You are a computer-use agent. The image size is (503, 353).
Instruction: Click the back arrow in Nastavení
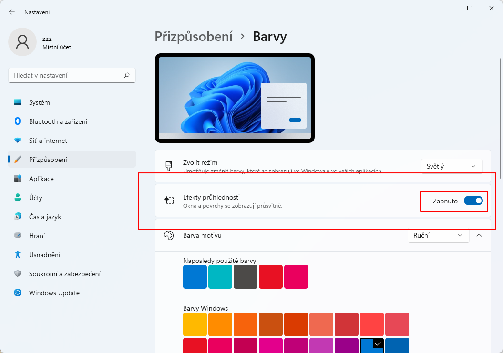(11, 12)
